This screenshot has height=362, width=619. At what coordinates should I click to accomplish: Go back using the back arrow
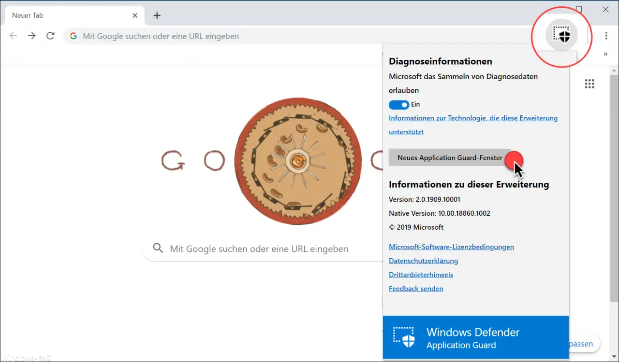point(13,36)
